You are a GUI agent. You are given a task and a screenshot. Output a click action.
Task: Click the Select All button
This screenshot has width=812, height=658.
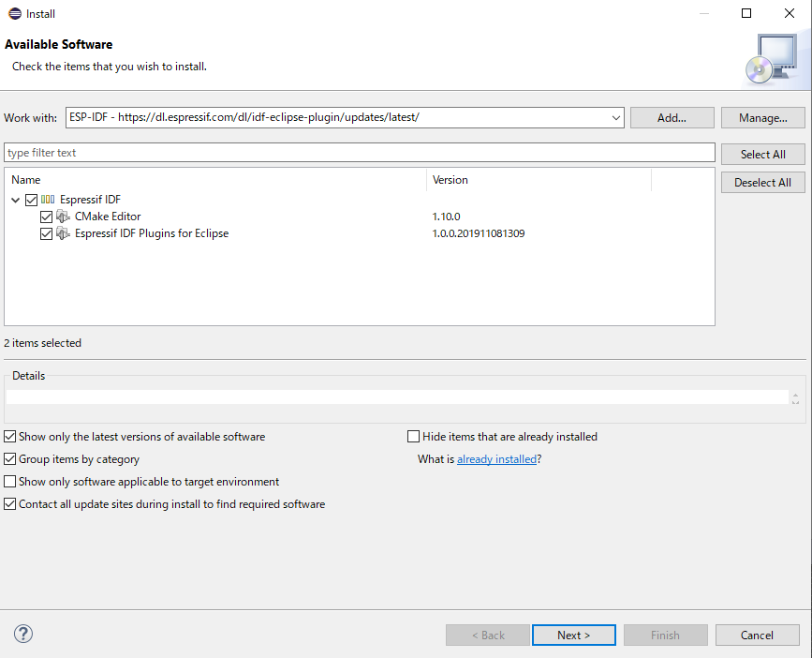[762, 155]
